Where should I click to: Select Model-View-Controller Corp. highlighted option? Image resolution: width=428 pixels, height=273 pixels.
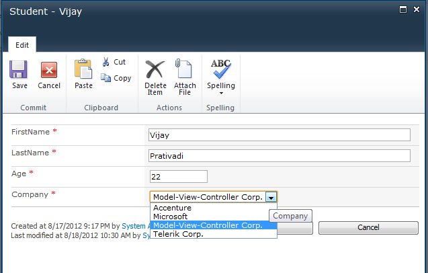coord(214,225)
